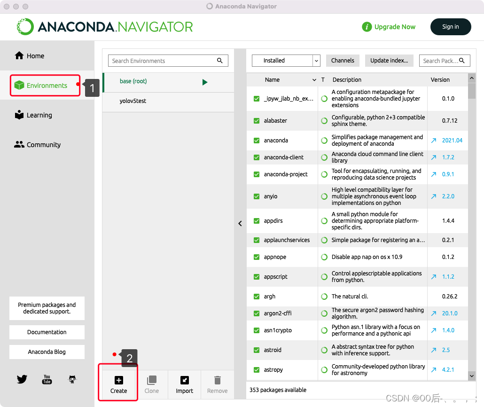Toggle the alabaster package checkbox
The height and width of the screenshot is (407, 484).
[257, 121]
